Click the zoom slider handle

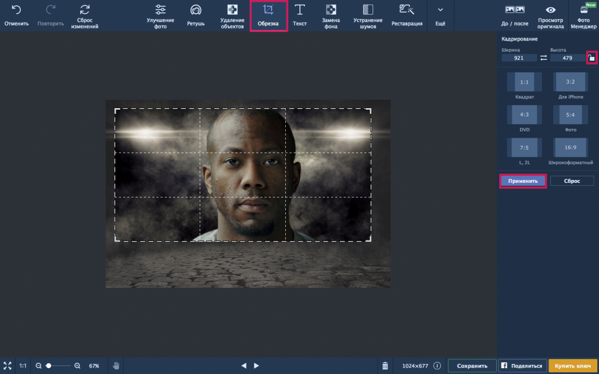(x=49, y=366)
